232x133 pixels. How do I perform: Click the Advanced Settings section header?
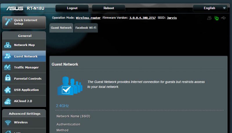point(25,114)
